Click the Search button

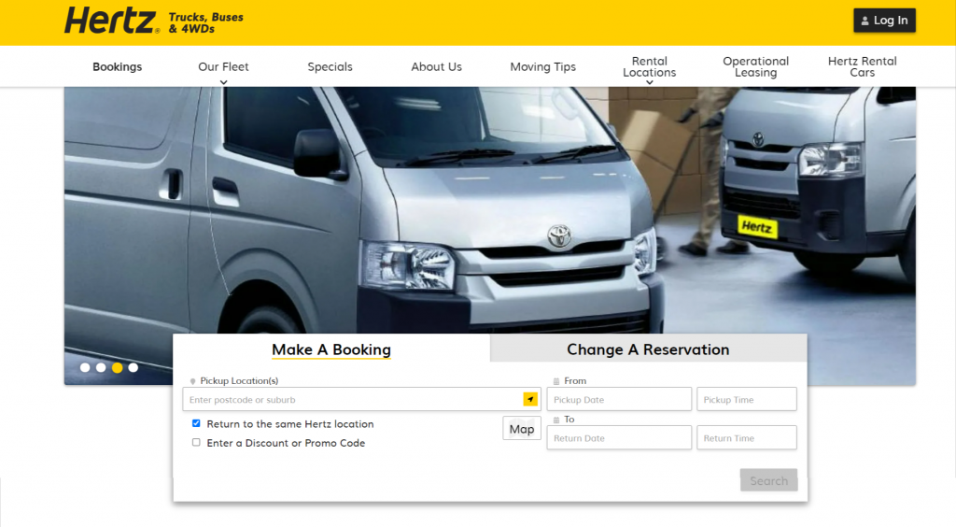pyautogui.click(x=768, y=481)
